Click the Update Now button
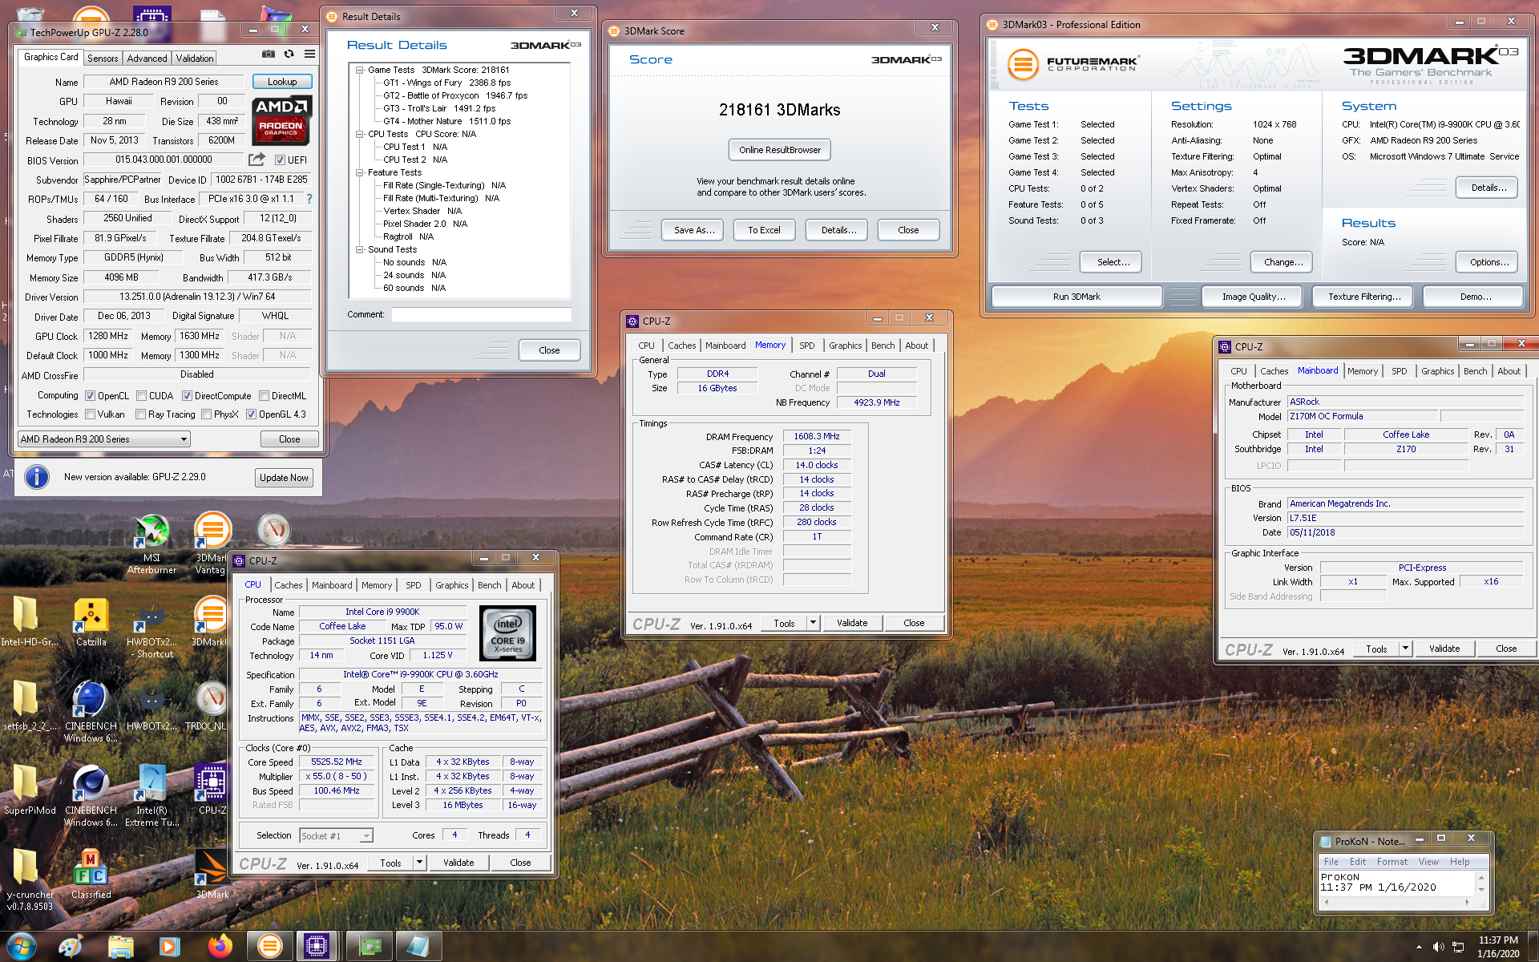Image resolution: width=1539 pixels, height=962 pixels. point(284,478)
